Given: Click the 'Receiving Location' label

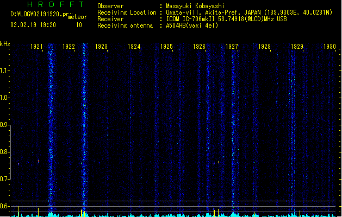Looking at the screenshot, I should pos(127,12).
